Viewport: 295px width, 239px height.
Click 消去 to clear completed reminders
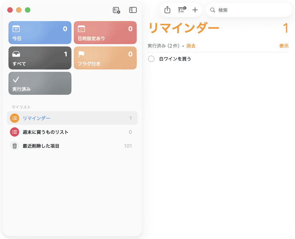coord(190,46)
